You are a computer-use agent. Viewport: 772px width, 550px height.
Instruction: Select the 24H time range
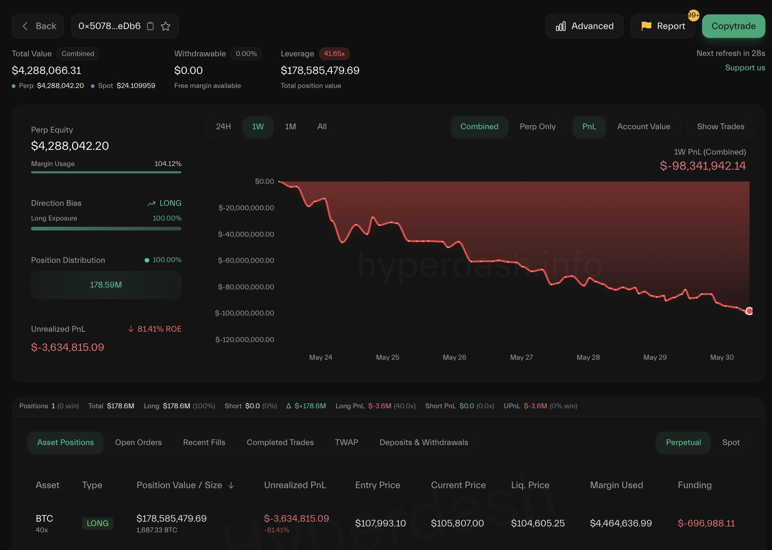tap(223, 127)
